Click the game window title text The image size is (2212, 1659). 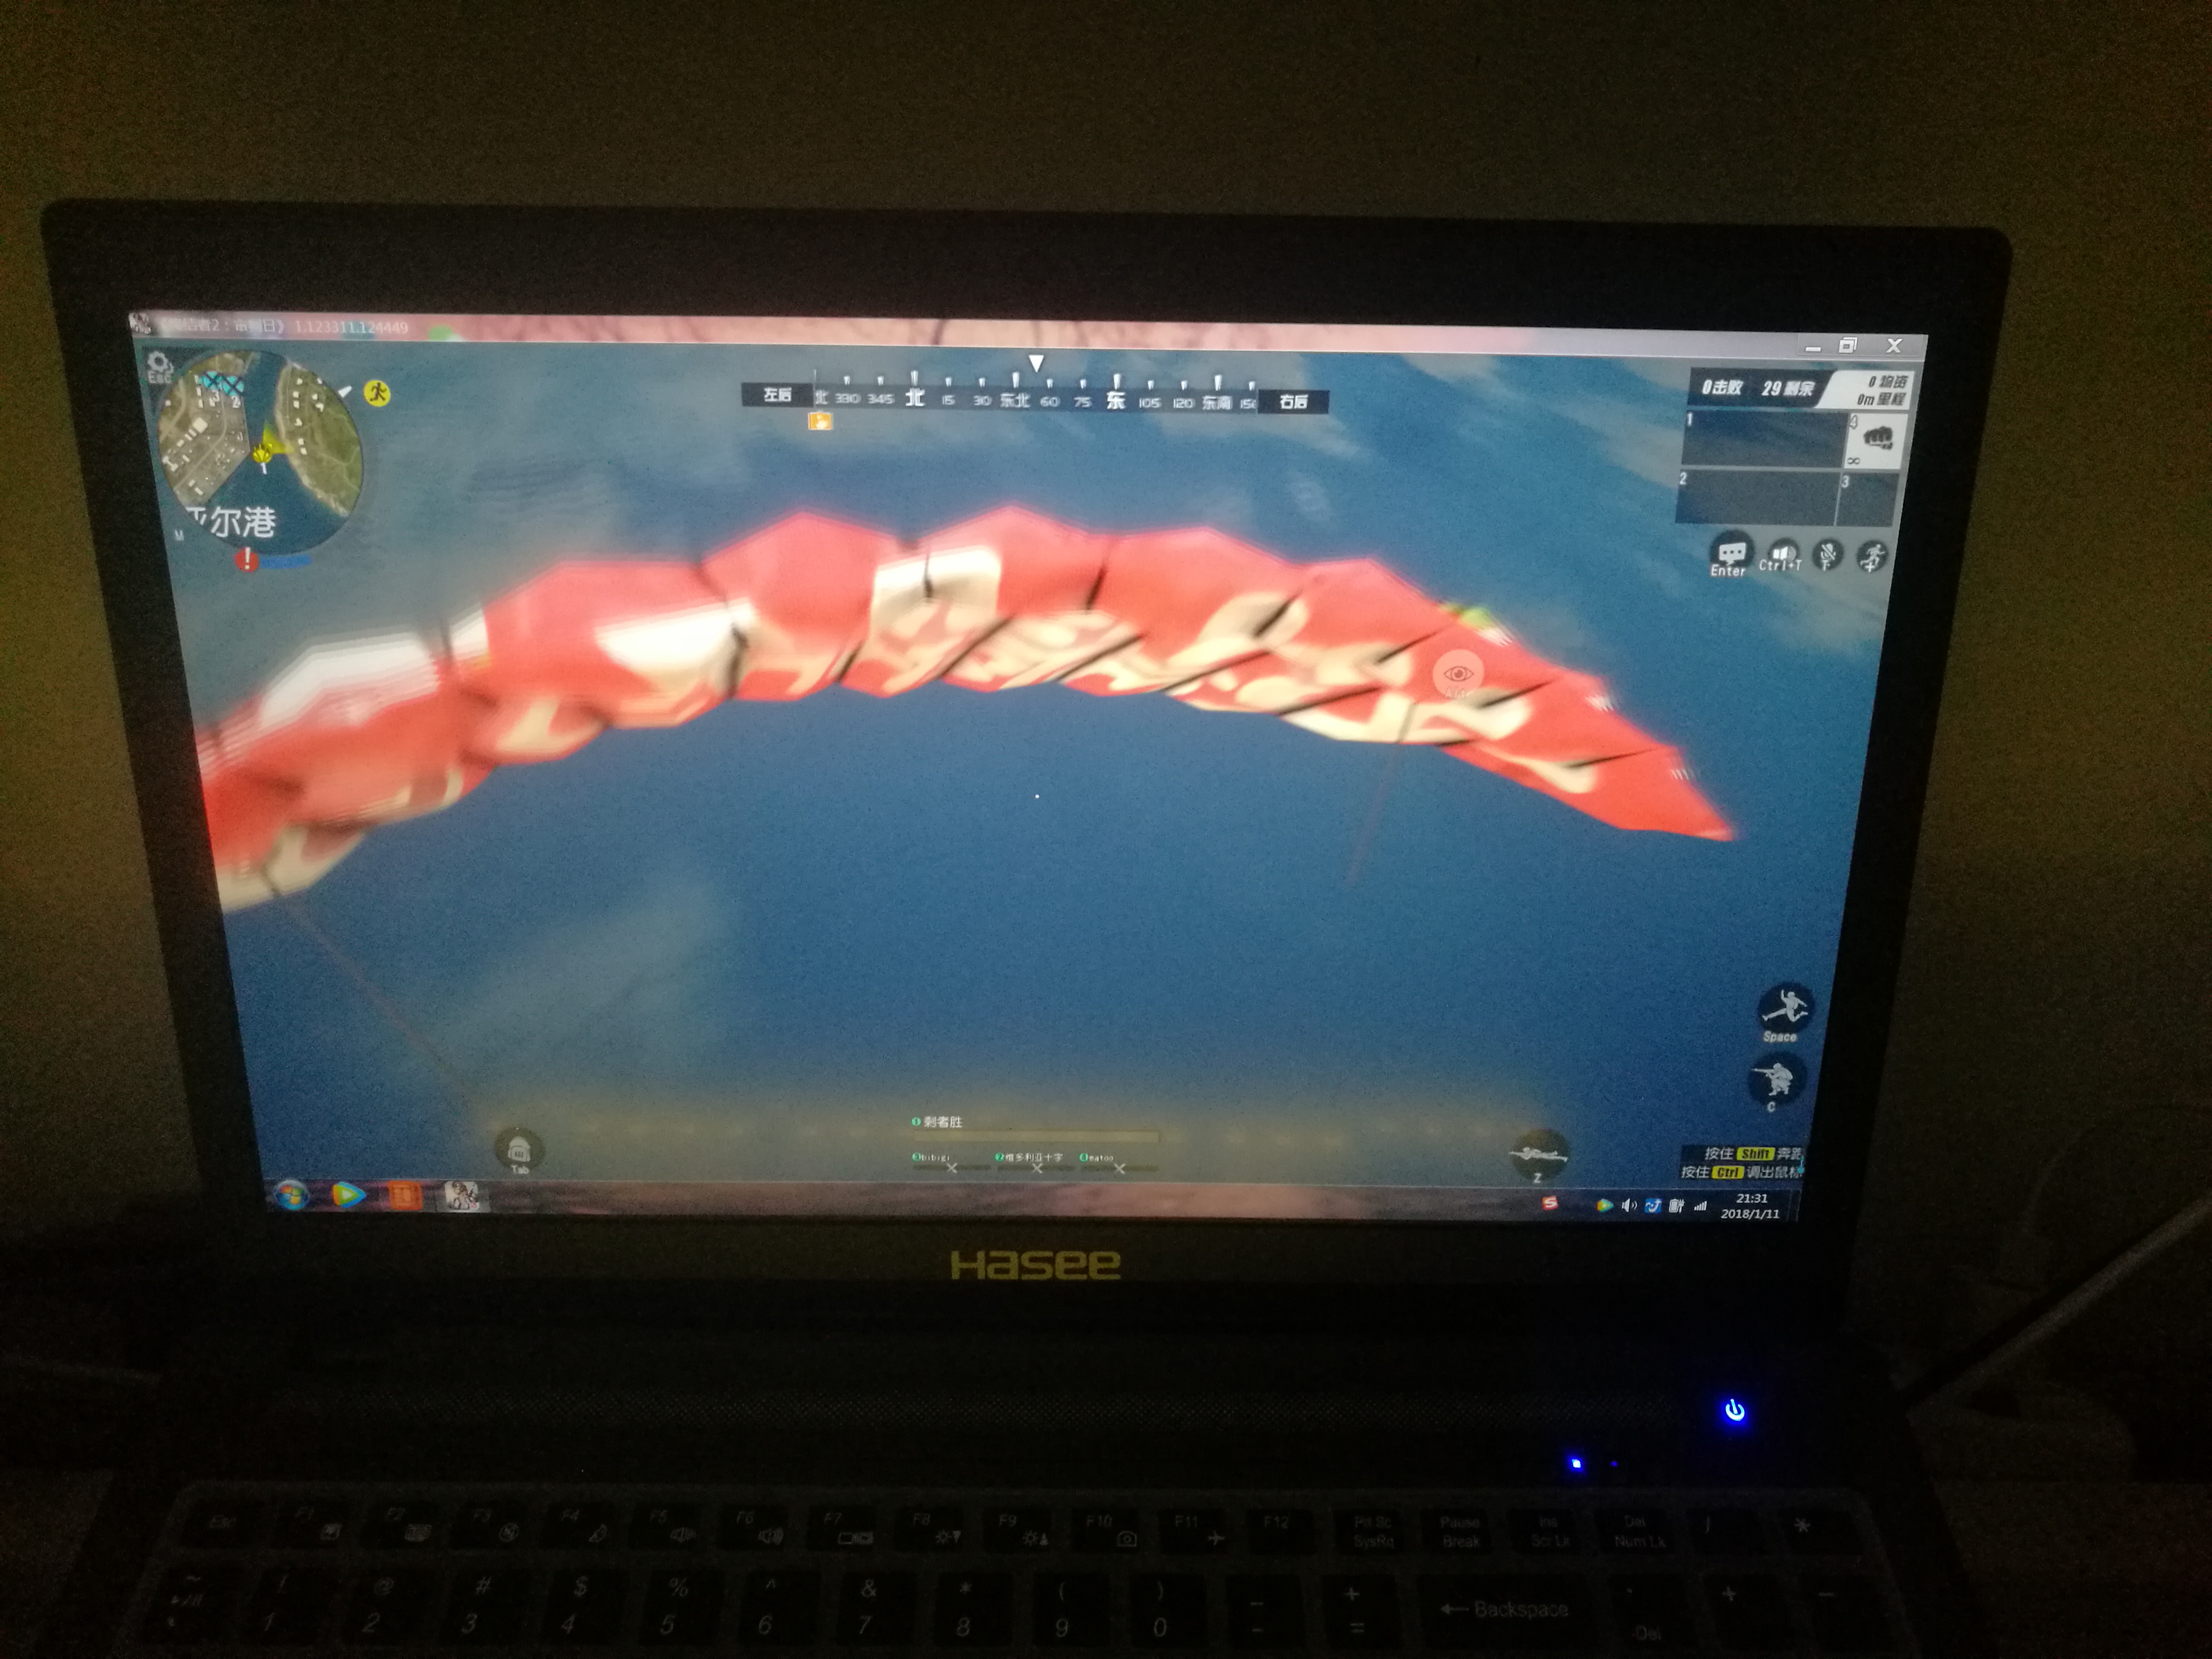285,327
